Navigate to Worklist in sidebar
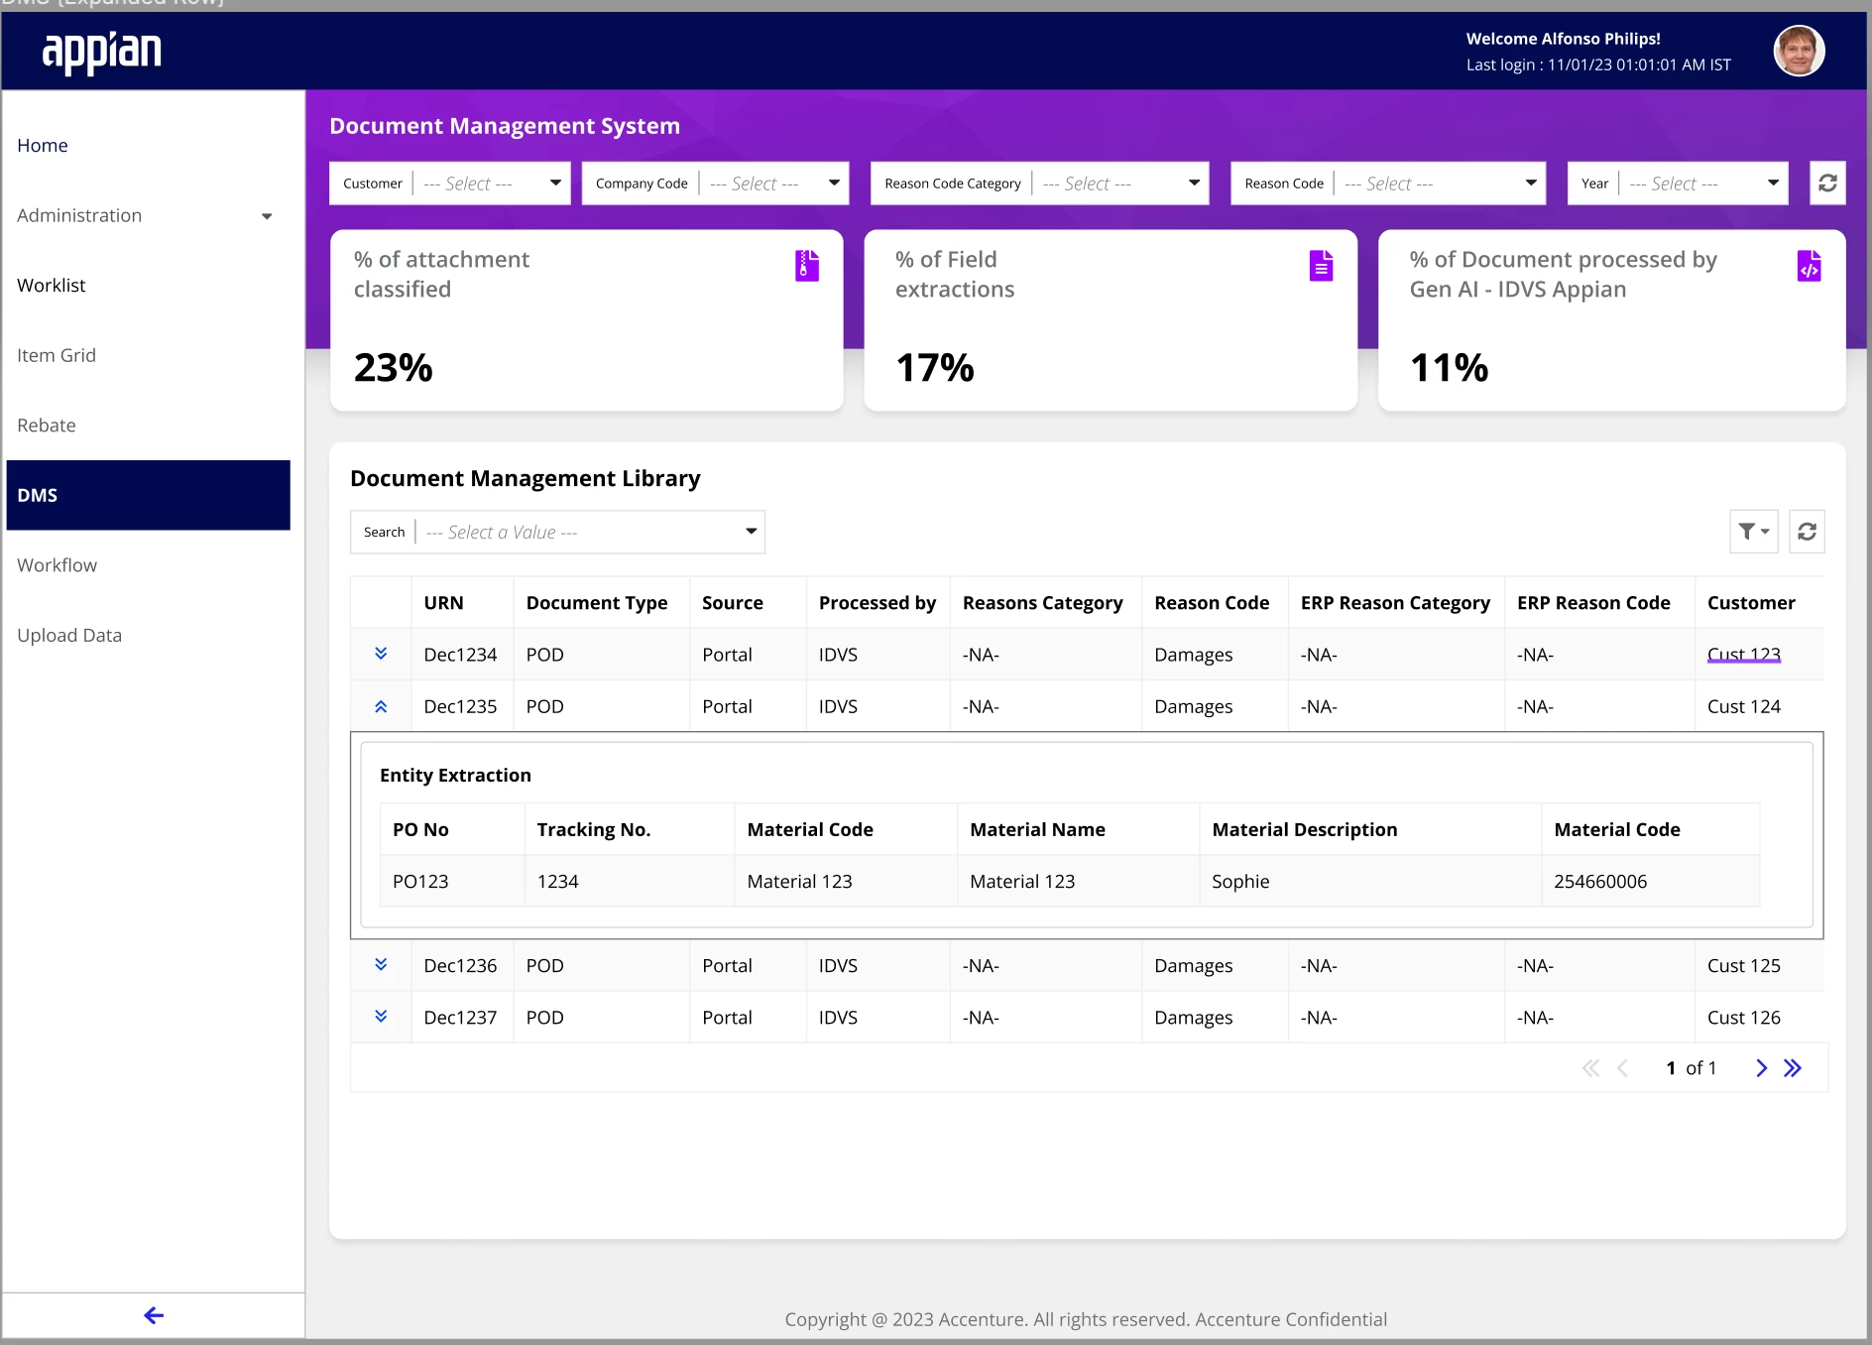The height and width of the screenshot is (1345, 1872). tap(52, 286)
